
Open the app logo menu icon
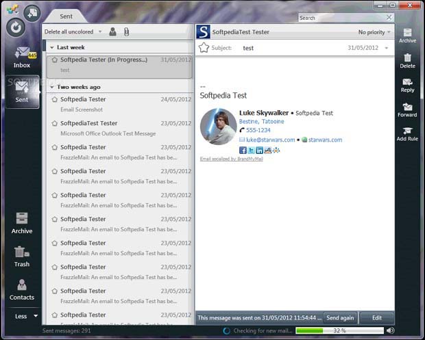tap(12, 9)
